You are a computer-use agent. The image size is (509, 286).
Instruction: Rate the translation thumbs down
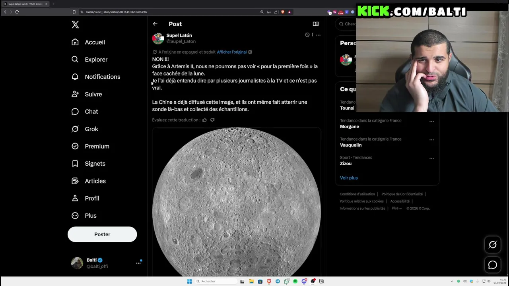(x=212, y=120)
